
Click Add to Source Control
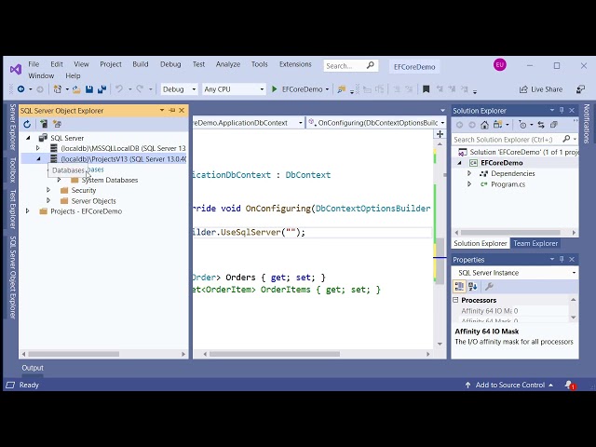(x=509, y=385)
